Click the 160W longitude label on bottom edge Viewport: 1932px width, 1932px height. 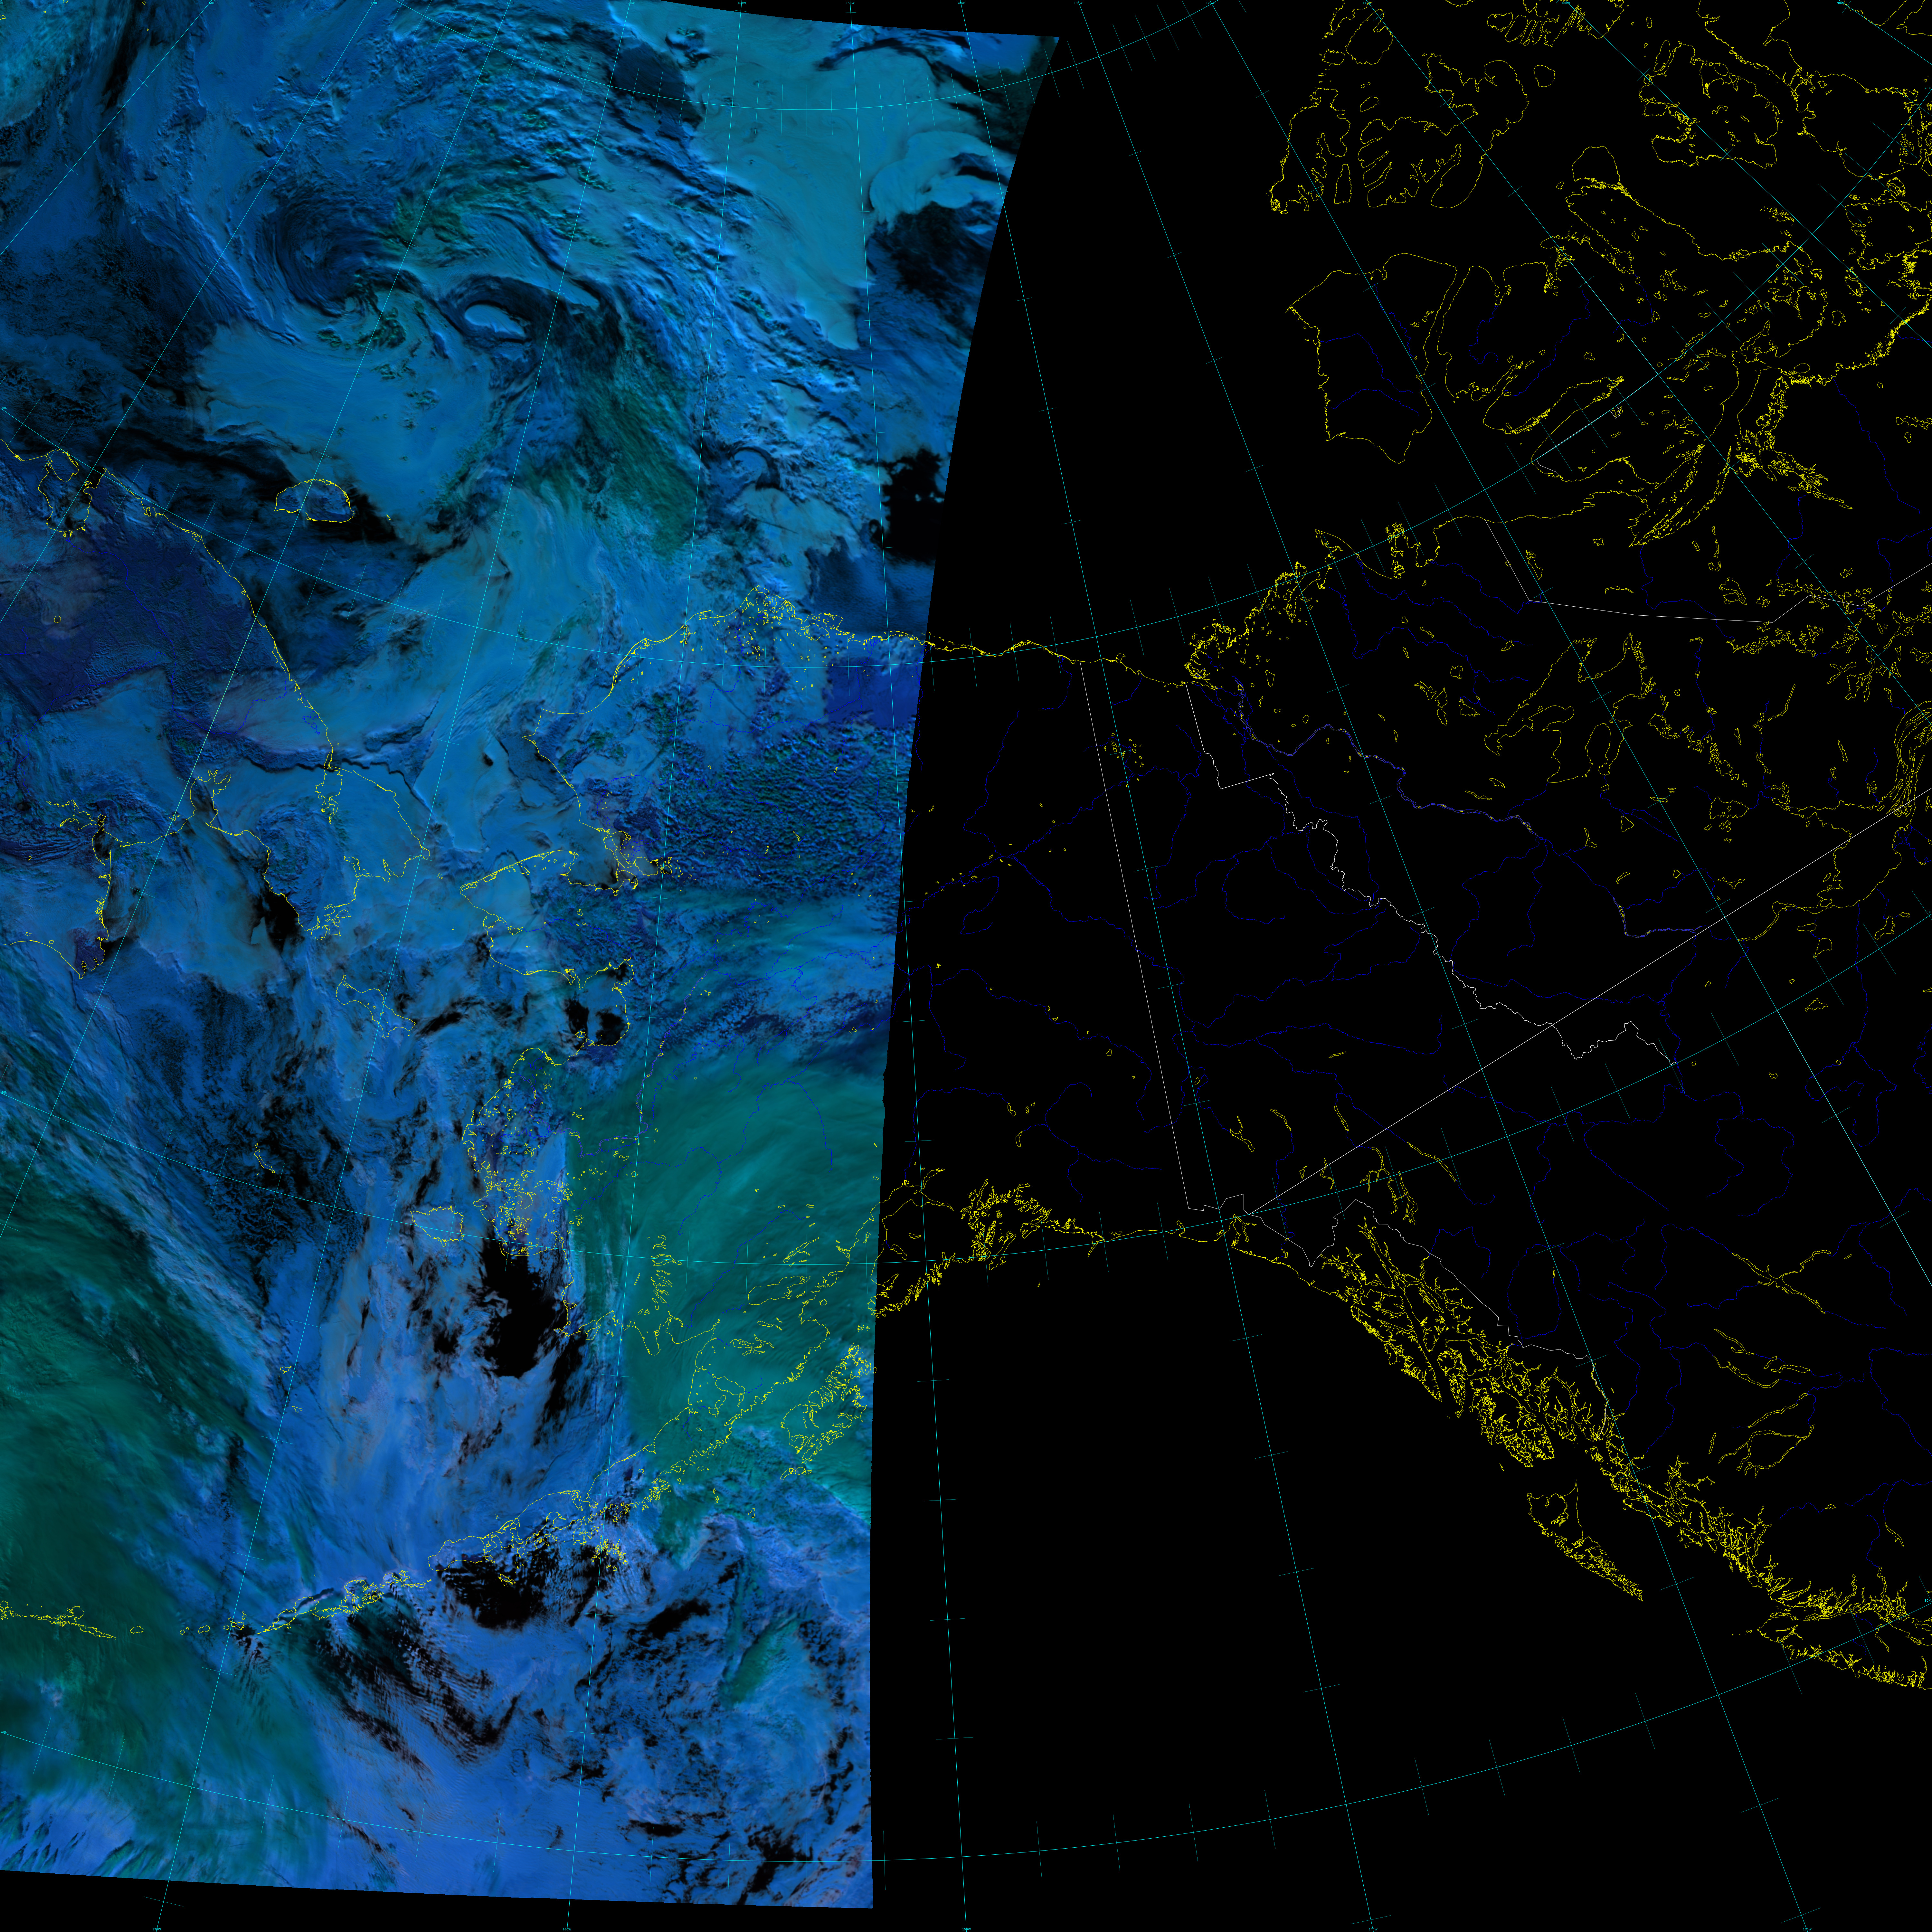pyautogui.click(x=567, y=1929)
